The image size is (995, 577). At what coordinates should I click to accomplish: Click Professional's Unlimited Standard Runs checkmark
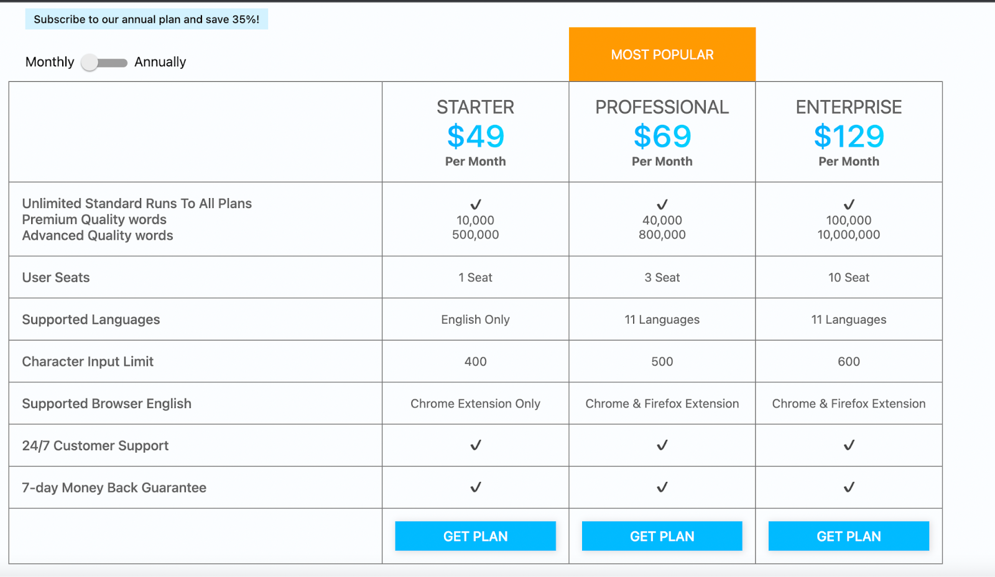click(x=662, y=204)
